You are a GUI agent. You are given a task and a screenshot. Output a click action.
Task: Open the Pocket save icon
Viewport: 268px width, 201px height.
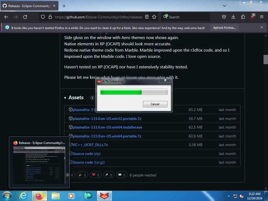(224, 17)
